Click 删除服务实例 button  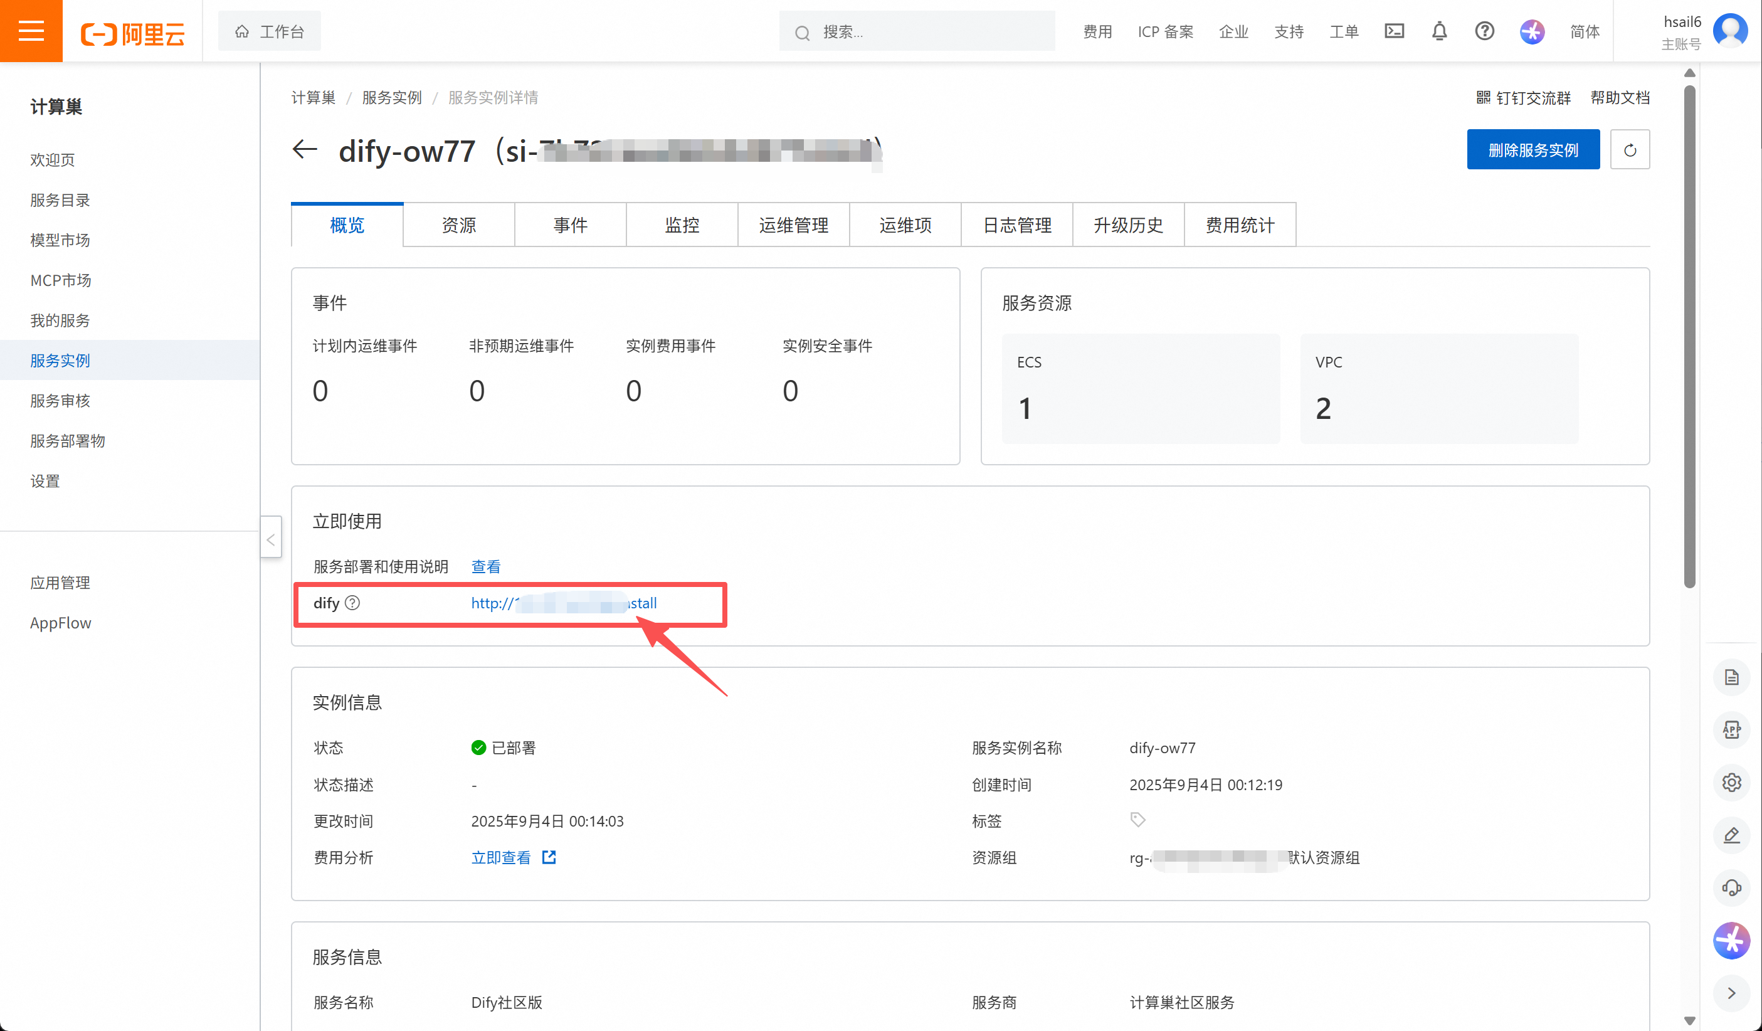(1533, 150)
